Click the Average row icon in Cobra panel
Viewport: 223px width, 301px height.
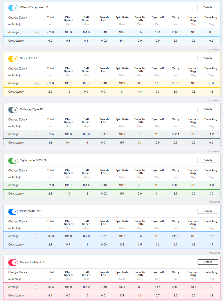click(x=37, y=287)
